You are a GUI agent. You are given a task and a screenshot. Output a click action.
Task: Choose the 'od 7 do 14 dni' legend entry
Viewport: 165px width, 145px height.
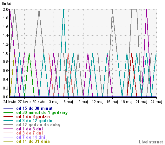point(31,137)
